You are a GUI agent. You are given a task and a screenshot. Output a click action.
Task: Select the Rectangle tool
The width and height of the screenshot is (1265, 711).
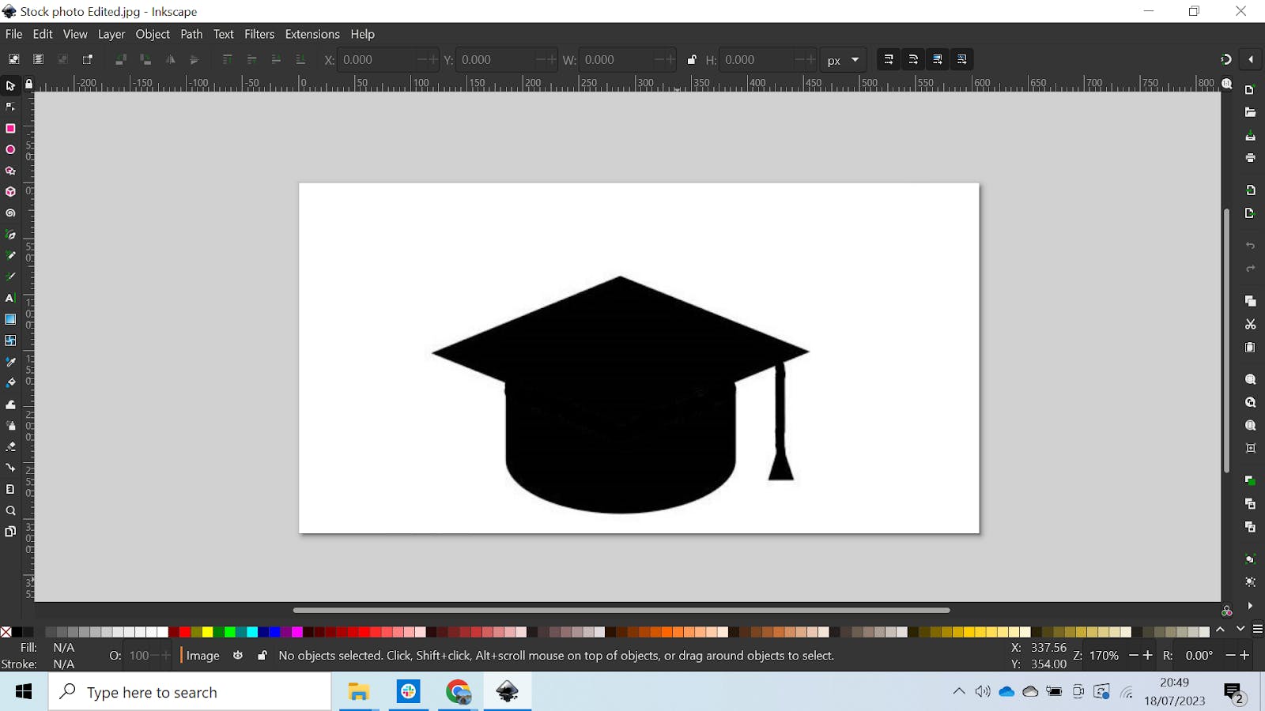(x=10, y=128)
